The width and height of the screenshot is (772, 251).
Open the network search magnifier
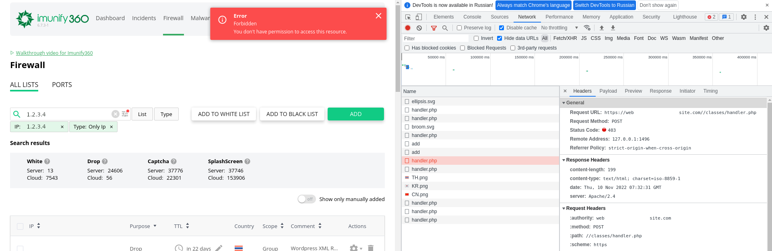pos(445,28)
